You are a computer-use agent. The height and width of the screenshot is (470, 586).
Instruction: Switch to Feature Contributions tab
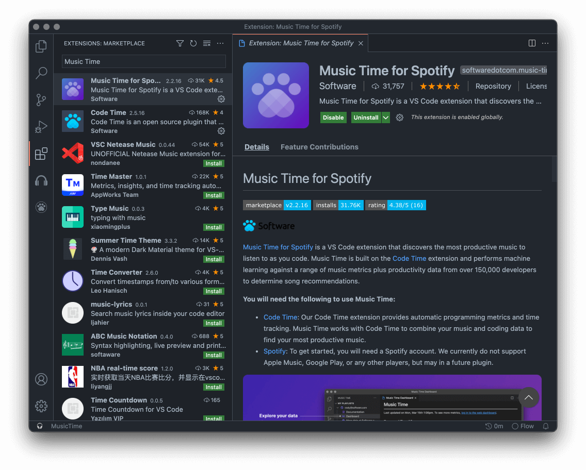pyautogui.click(x=319, y=147)
